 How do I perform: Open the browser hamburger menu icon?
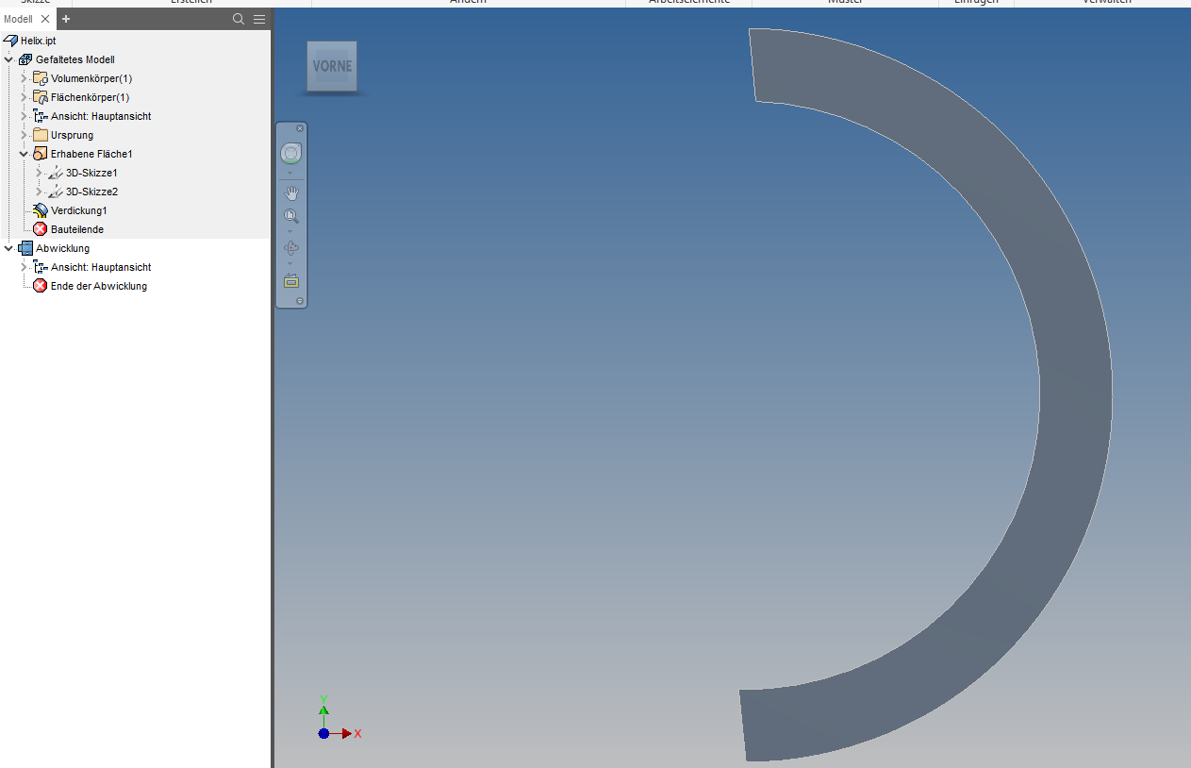[x=259, y=18]
